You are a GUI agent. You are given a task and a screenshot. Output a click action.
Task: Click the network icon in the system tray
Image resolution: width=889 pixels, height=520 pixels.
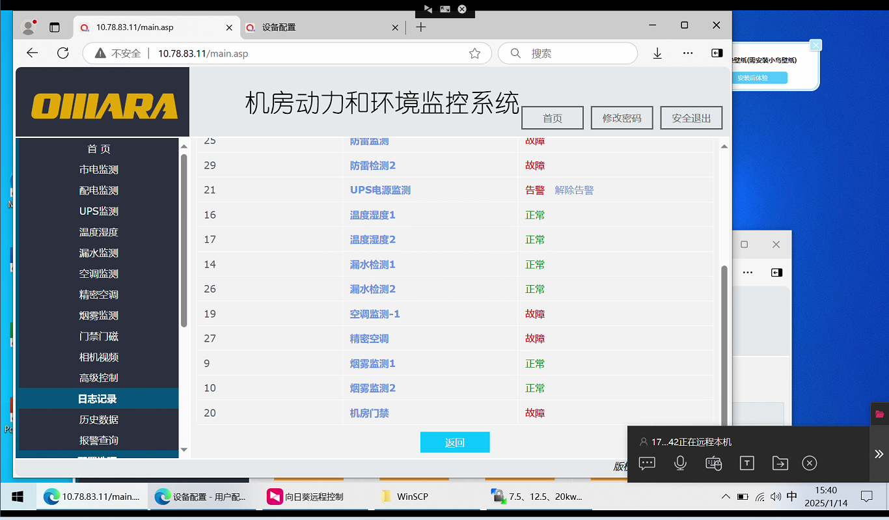pos(759,497)
